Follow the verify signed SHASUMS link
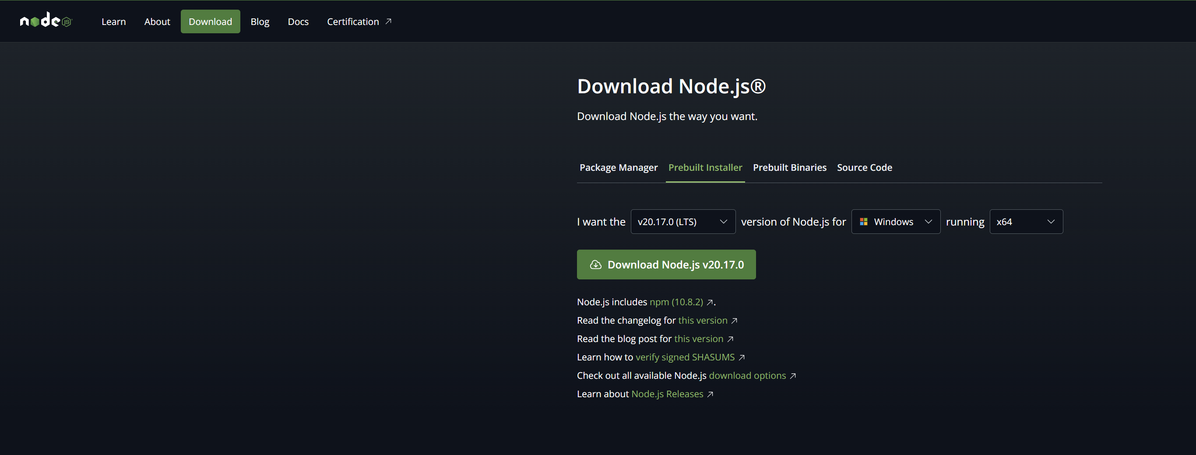The image size is (1196, 455). [x=685, y=357]
